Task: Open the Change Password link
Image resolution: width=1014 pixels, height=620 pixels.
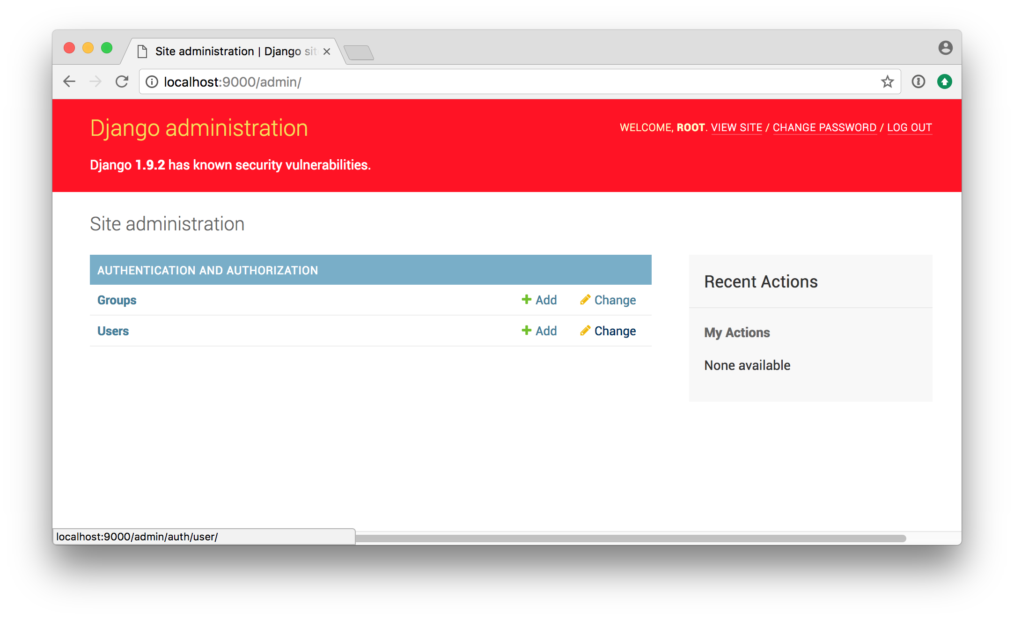Action: click(x=824, y=127)
